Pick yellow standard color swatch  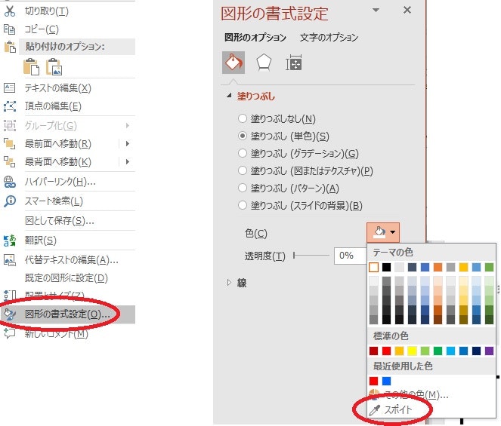click(x=412, y=351)
